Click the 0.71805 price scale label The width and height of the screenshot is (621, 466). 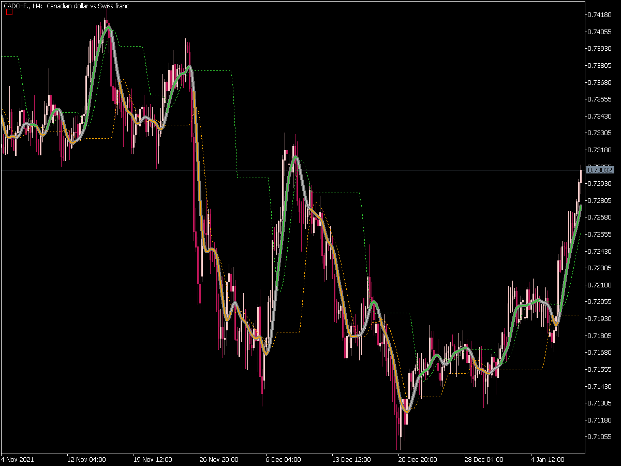600,336
